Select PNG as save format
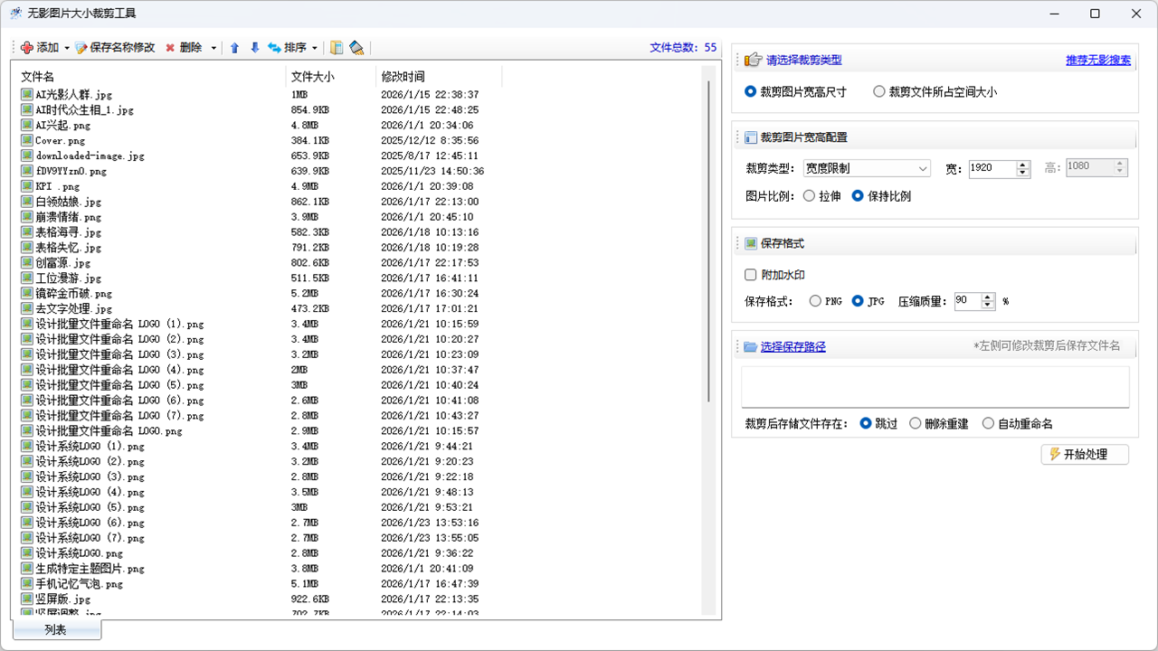The width and height of the screenshot is (1158, 651). [x=816, y=301]
